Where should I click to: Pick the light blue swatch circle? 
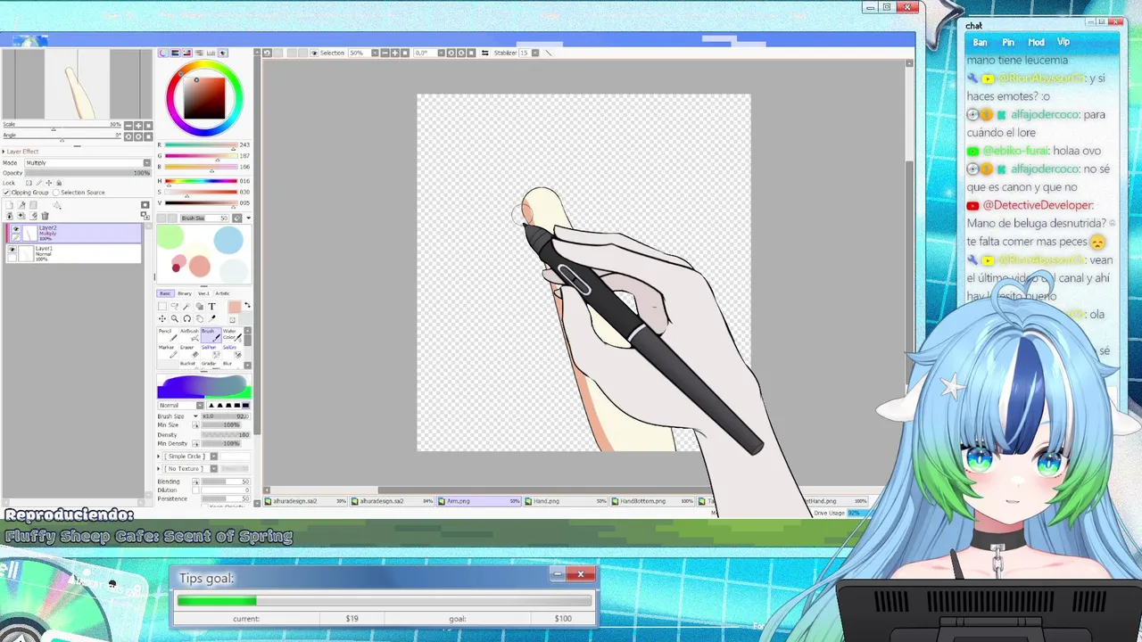coord(228,240)
